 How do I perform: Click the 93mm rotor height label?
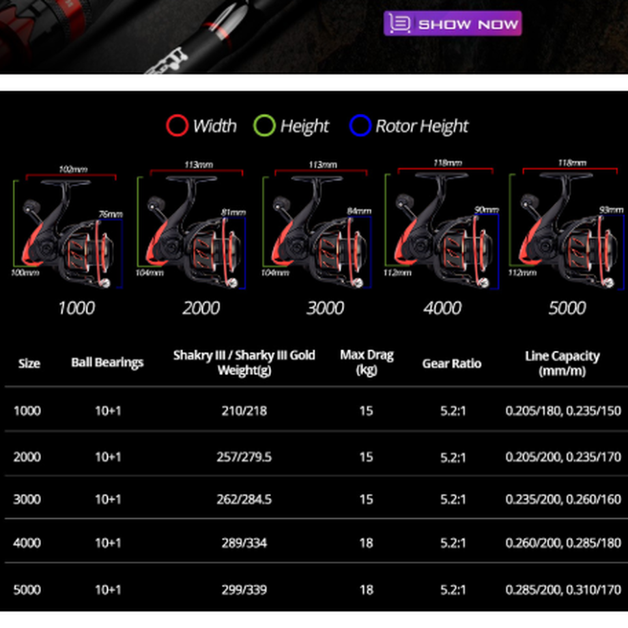point(612,210)
